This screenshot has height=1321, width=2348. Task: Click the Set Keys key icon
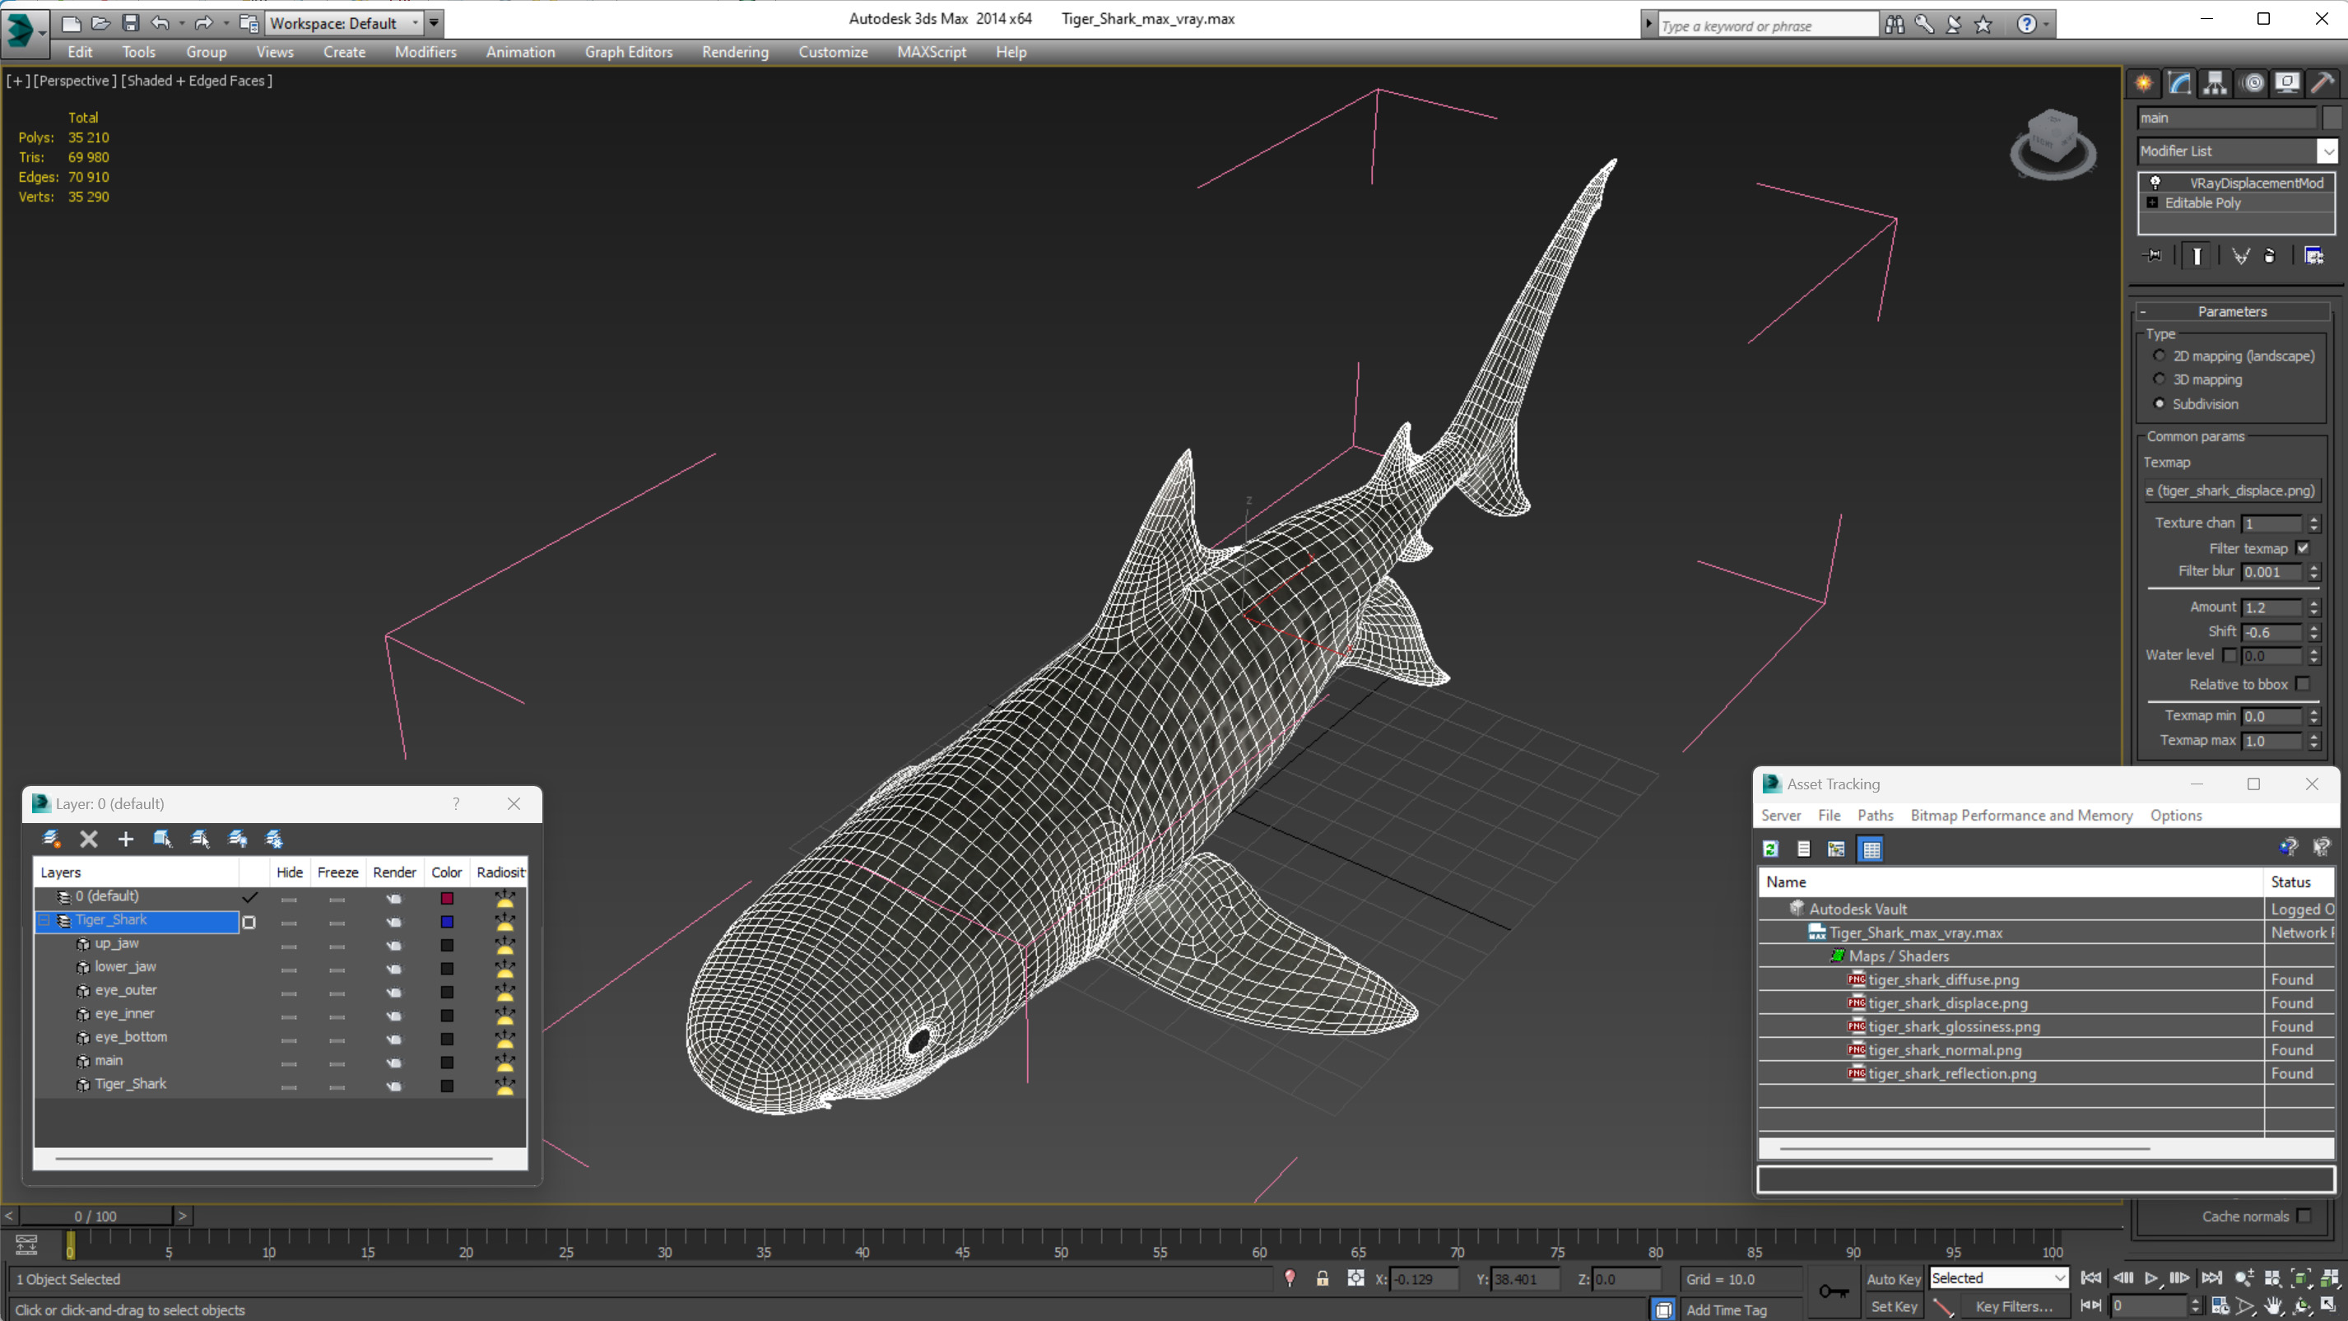[x=1834, y=1292]
